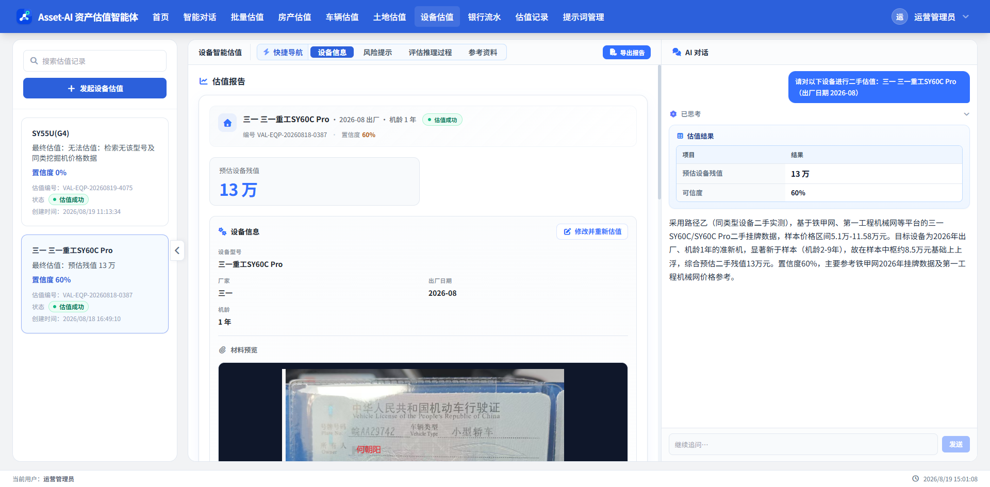990x487 pixels.
Task: Click the user message bubble in AI chat
Action: coord(879,87)
